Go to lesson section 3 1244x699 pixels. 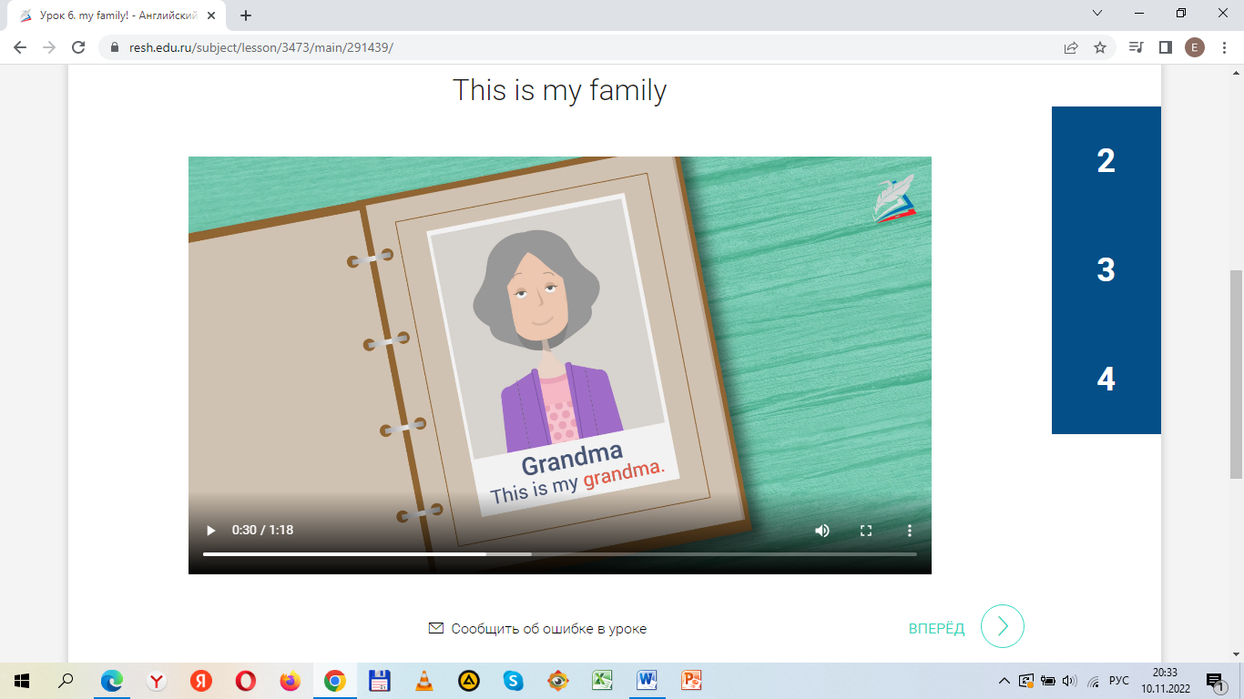(1106, 270)
